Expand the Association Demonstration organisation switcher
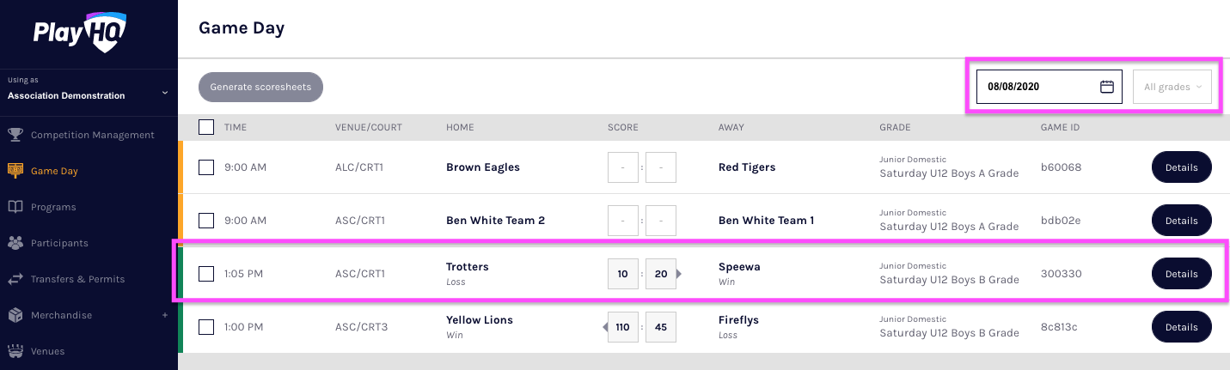Viewport: 1230px width, 370px height. (x=164, y=93)
